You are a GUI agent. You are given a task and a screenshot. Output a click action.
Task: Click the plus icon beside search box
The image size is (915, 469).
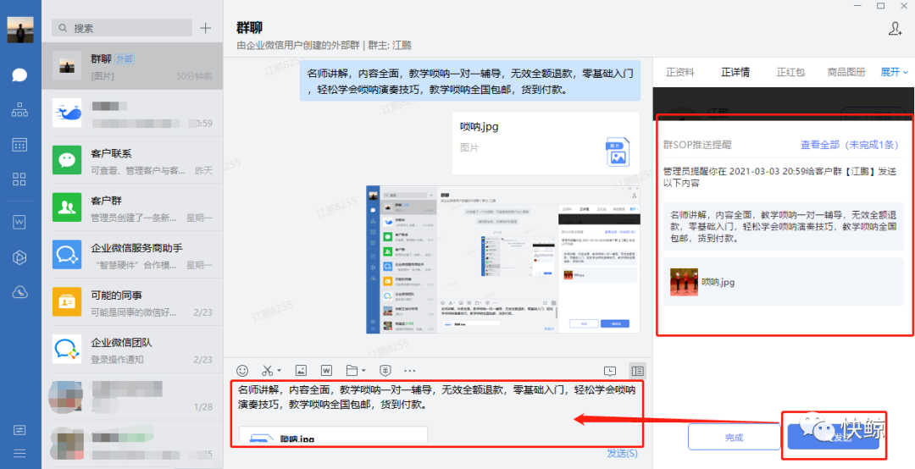click(x=205, y=28)
